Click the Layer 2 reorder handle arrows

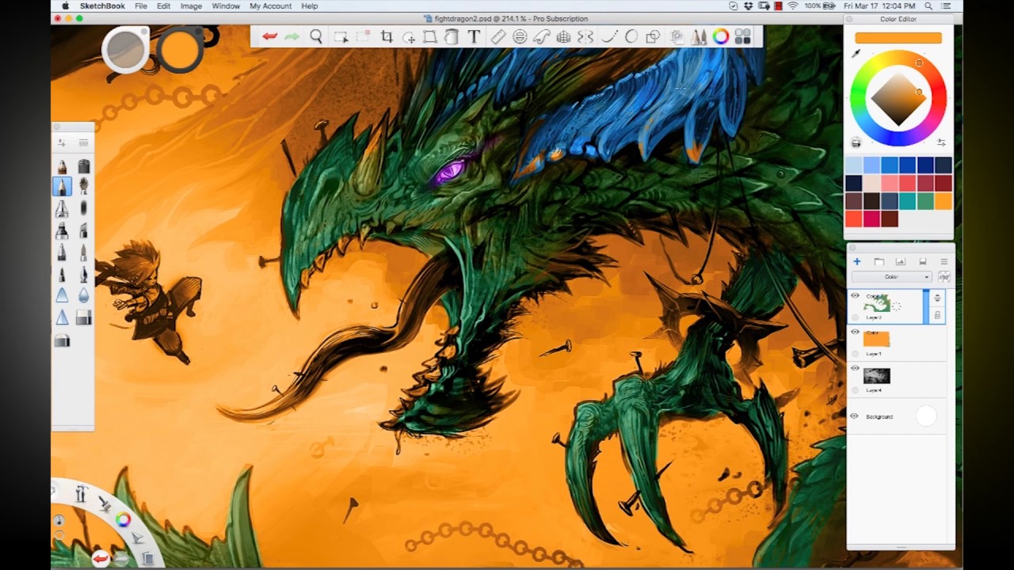(x=937, y=298)
